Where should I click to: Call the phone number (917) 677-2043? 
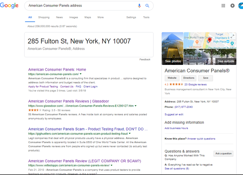coord(183,107)
